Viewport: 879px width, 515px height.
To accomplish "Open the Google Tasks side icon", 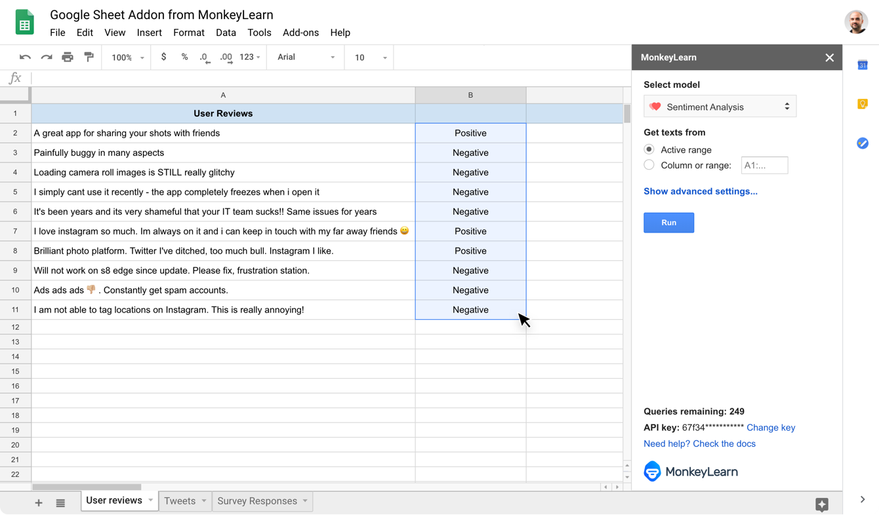I will (x=863, y=143).
